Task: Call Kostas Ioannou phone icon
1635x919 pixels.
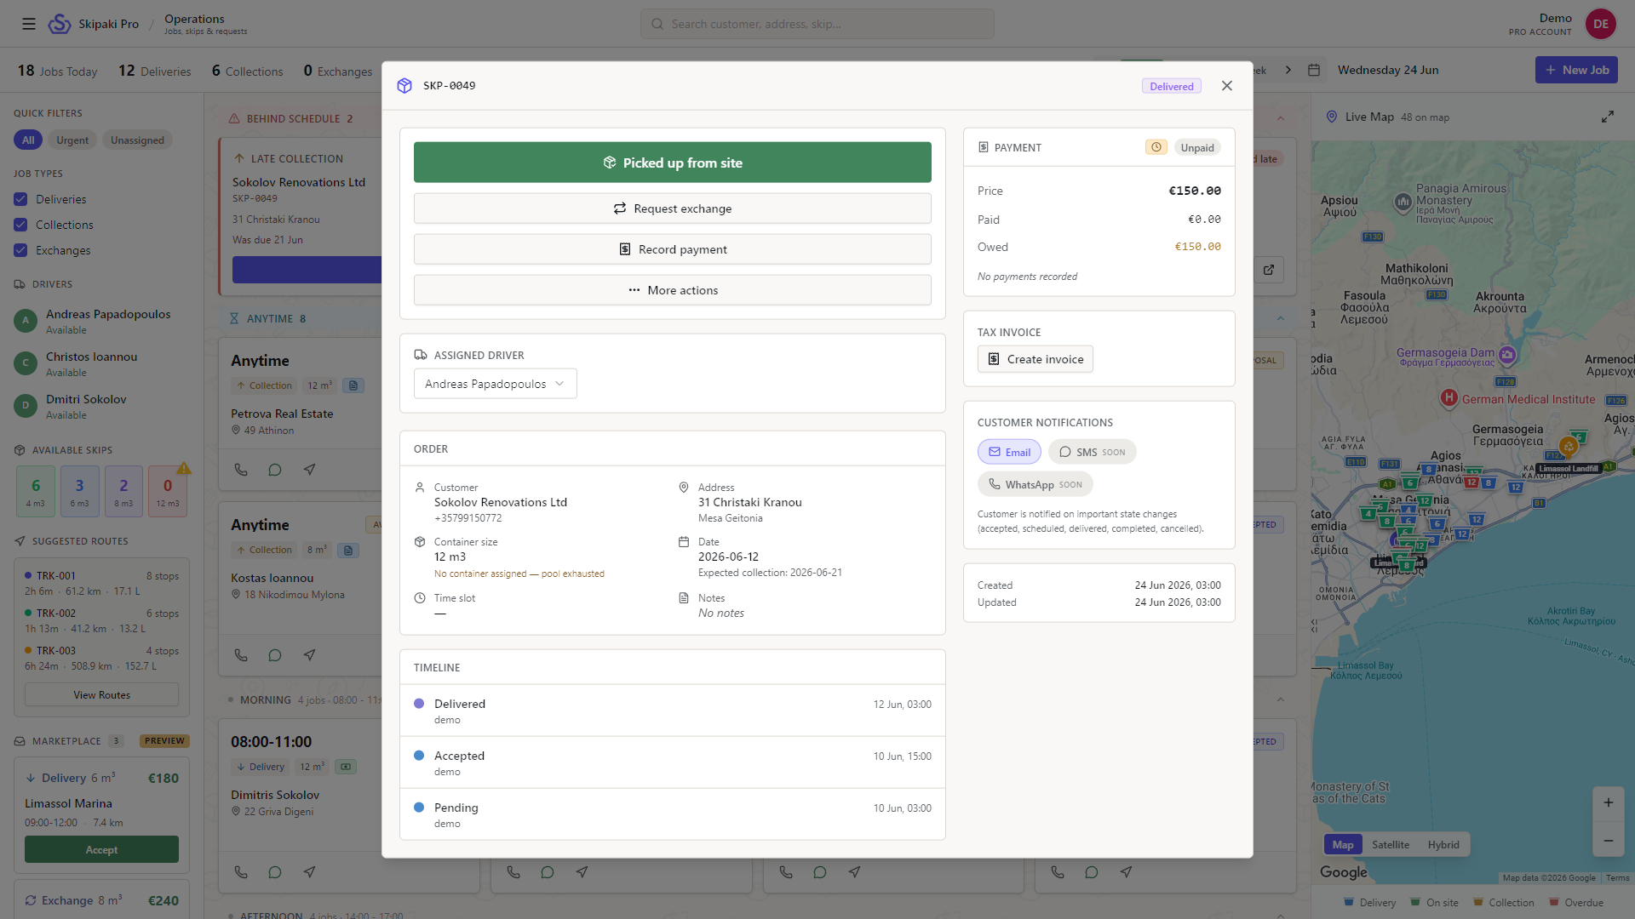Action: click(x=241, y=655)
